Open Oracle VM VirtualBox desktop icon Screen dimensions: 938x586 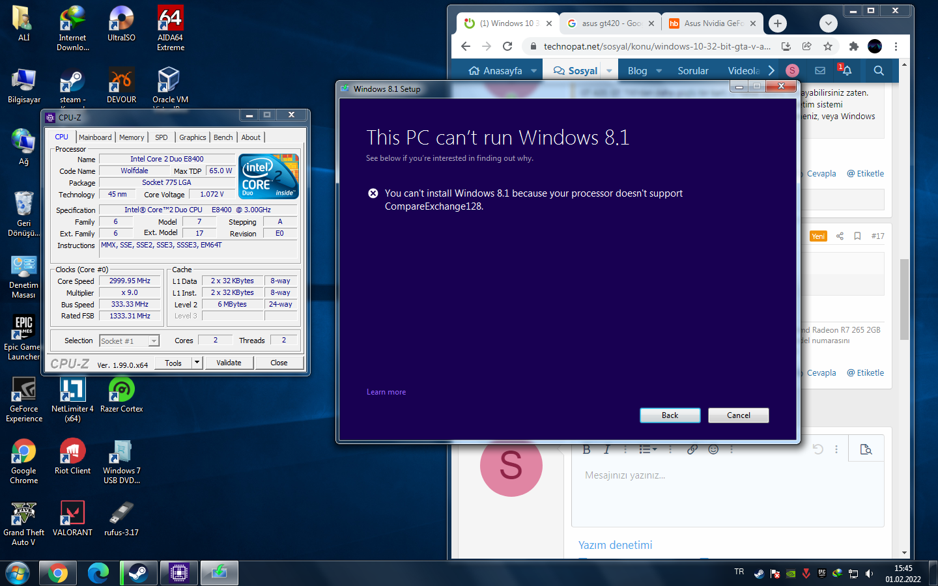[171, 87]
